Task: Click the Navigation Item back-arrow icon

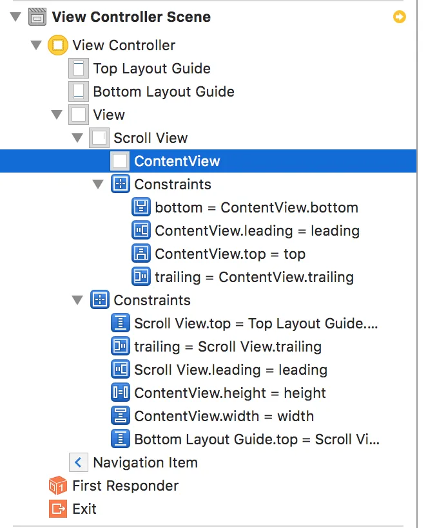Action: pyautogui.click(x=79, y=462)
